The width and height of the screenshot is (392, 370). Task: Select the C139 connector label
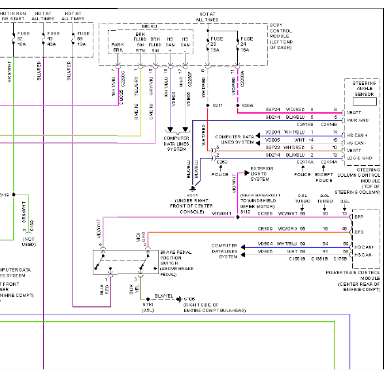coord(31,226)
